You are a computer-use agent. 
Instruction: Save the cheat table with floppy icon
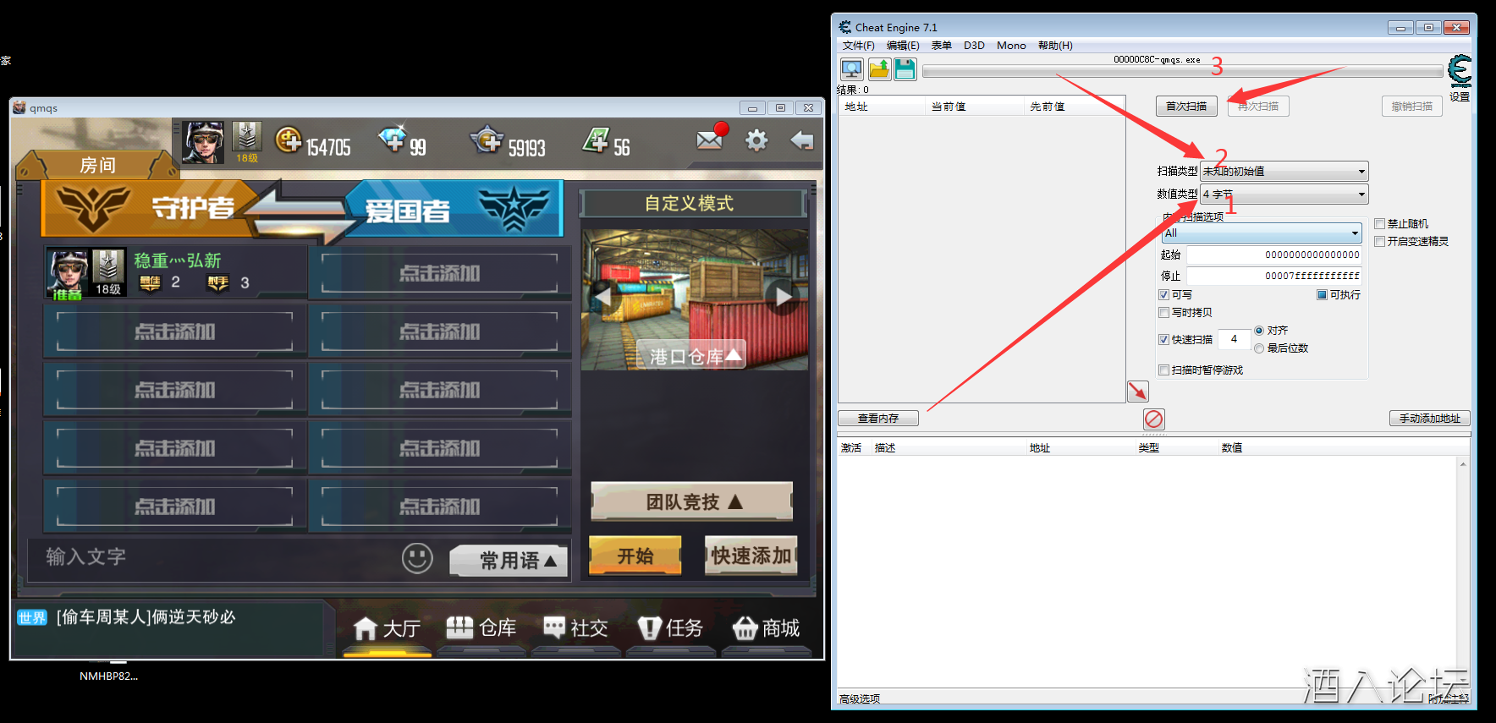coord(905,69)
